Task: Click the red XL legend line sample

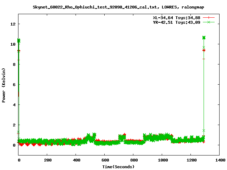Action: pyautogui.click(x=209, y=18)
